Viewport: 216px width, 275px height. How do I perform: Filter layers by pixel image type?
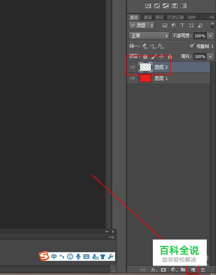click(165, 26)
